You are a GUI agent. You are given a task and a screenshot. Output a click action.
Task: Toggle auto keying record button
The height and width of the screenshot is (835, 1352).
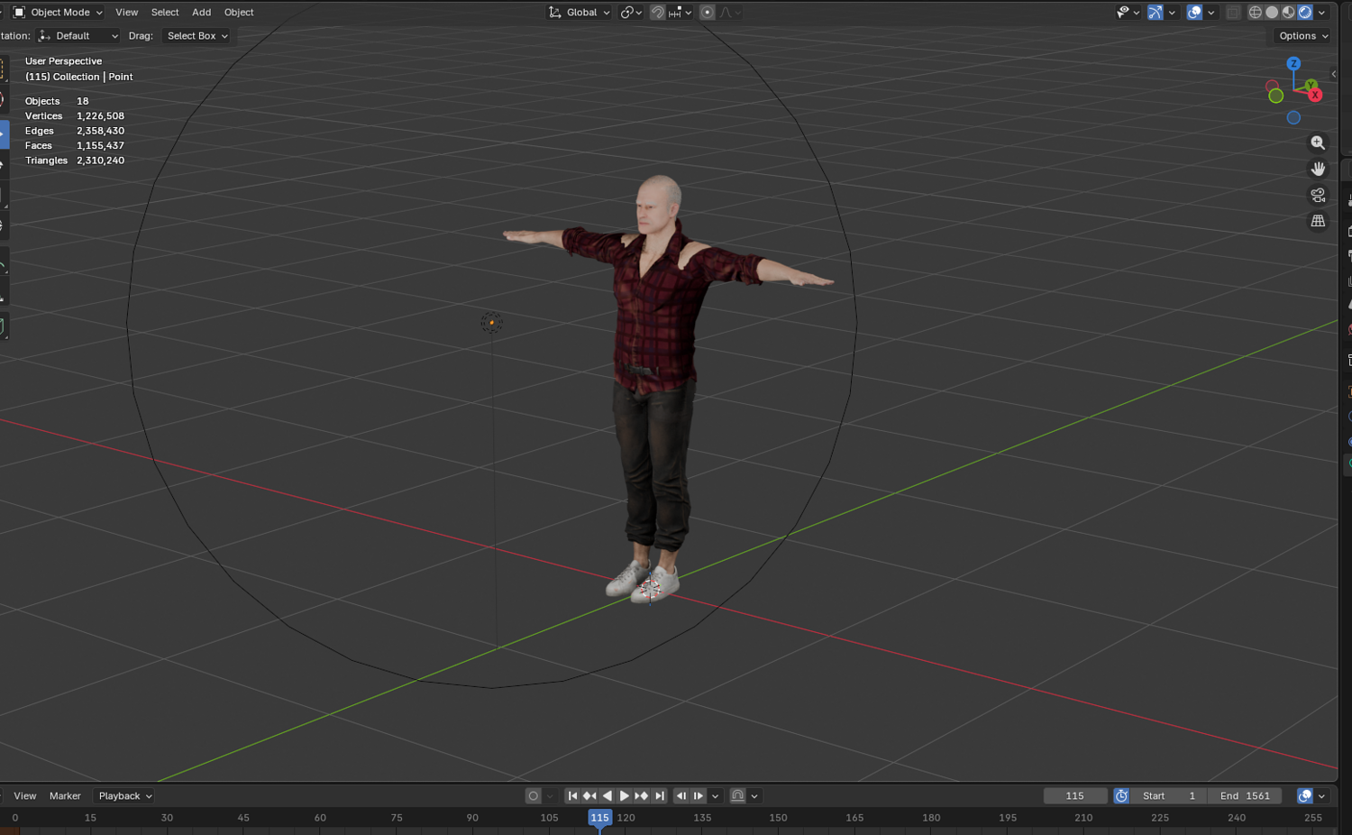(534, 796)
